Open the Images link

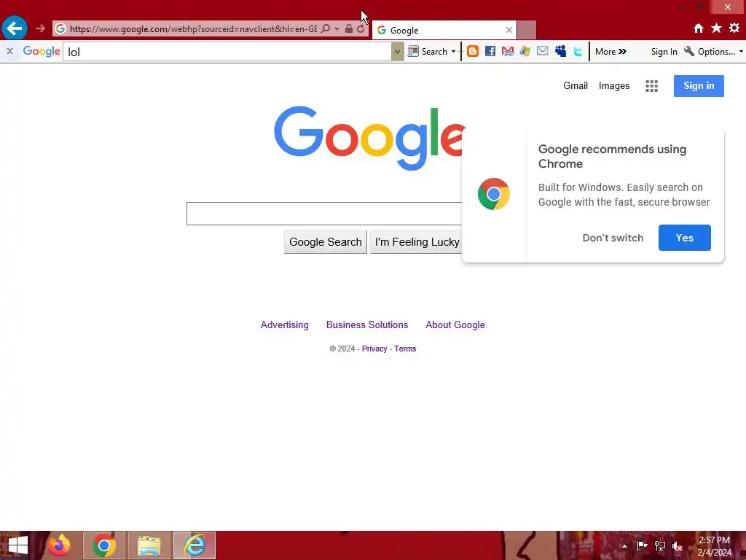[x=613, y=86]
